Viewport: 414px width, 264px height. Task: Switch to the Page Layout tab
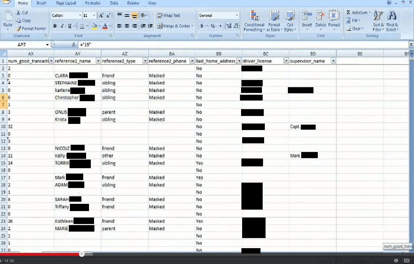pos(66,3)
